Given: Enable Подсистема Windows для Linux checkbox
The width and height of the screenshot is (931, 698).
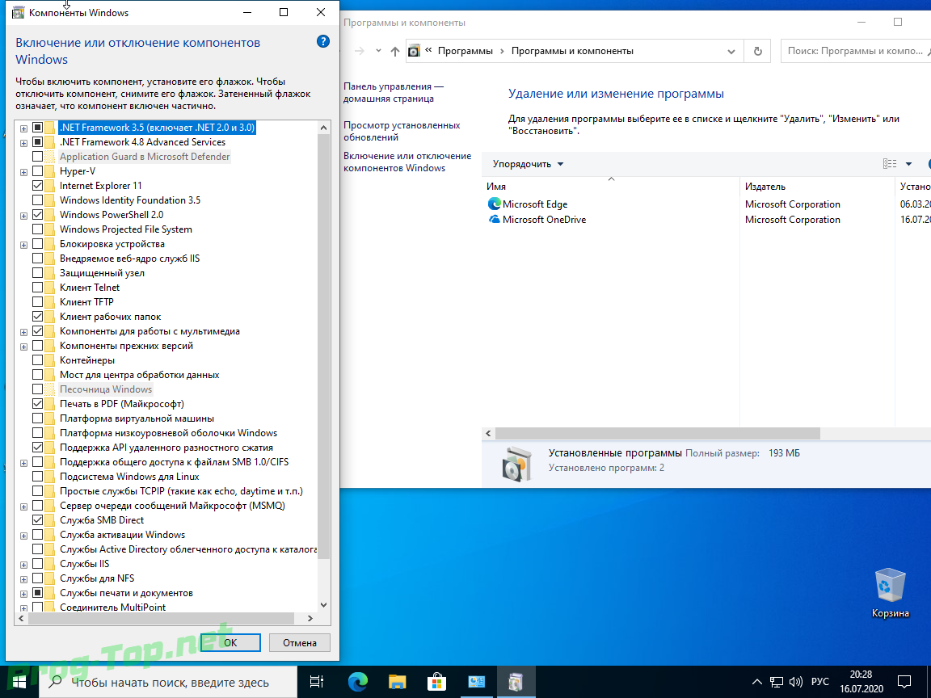Looking at the screenshot, I should [x=37, y=477].
